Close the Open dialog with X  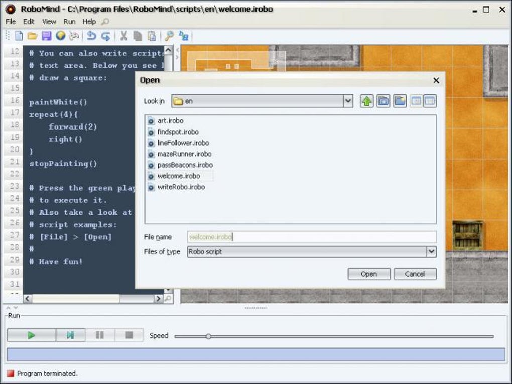point(436,80)
